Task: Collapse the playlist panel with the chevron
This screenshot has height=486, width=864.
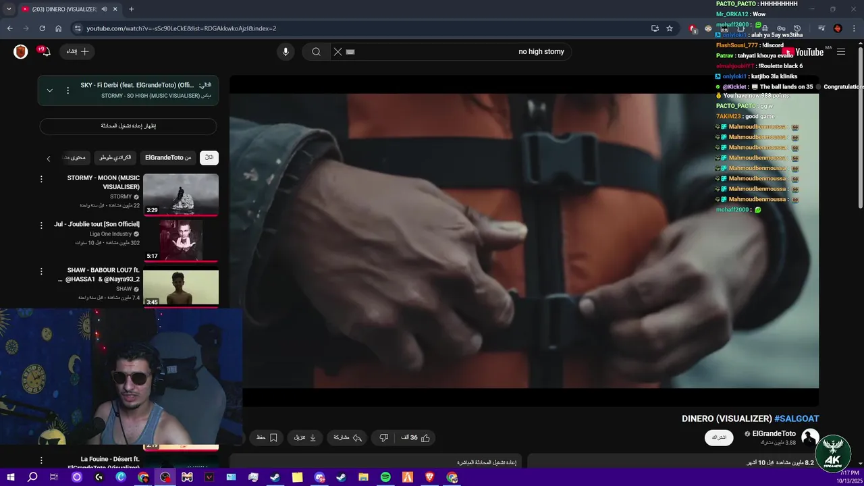Action: 49,90
